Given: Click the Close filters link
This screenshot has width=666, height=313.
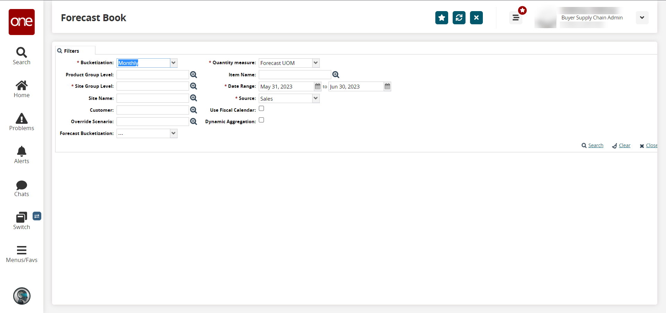Looking at the screenshot, I should (x=648, y=145).
